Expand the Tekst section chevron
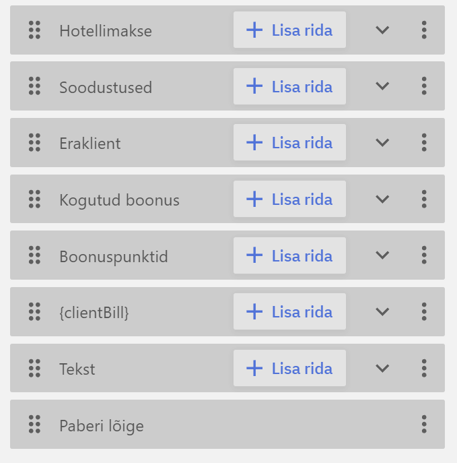 pyautogui.click(x=382, y=368)
